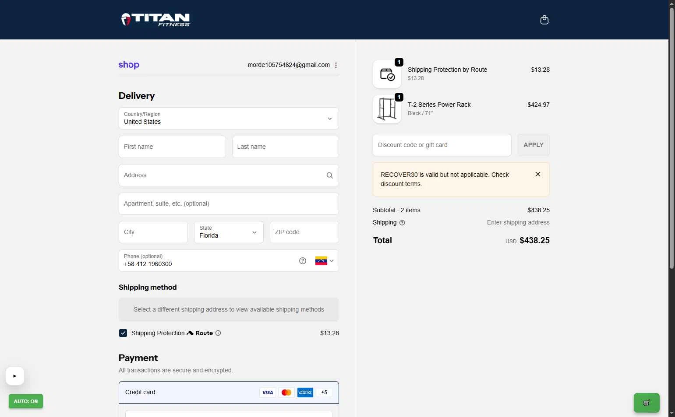Click into the Address field

pyautogui.click(x=229, y=175)
